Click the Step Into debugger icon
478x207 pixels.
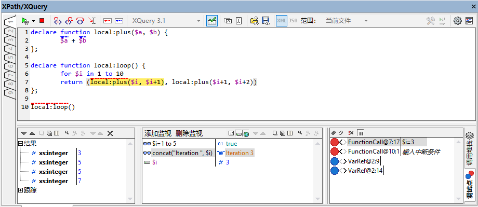(58, 21)
